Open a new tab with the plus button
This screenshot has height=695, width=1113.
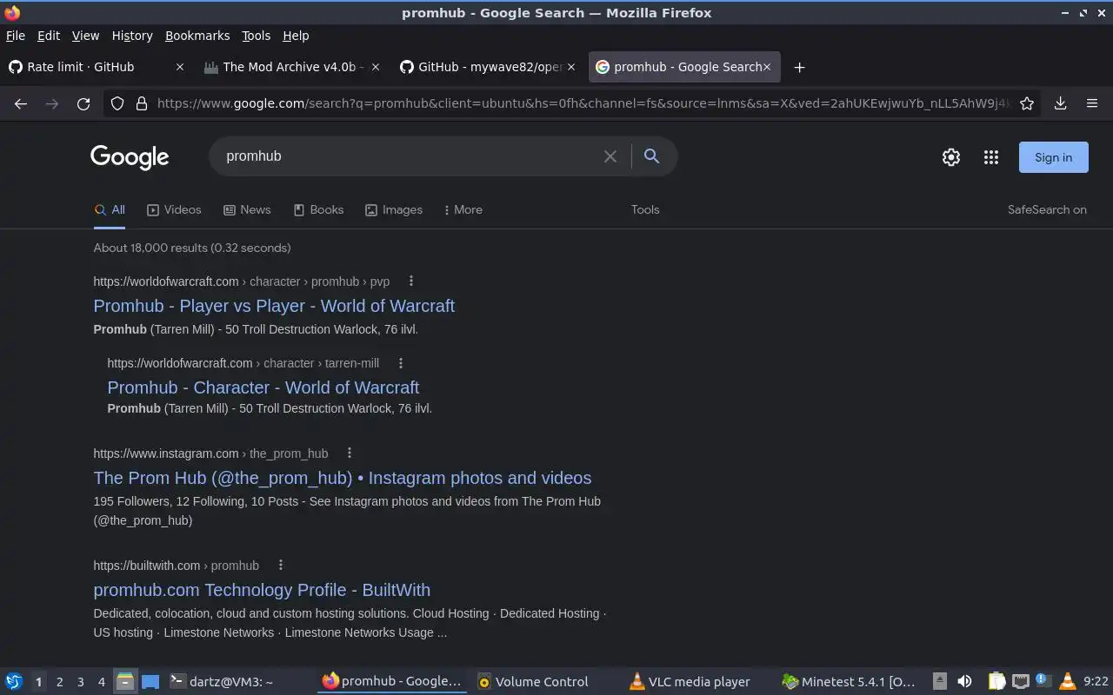coord(799,67)
